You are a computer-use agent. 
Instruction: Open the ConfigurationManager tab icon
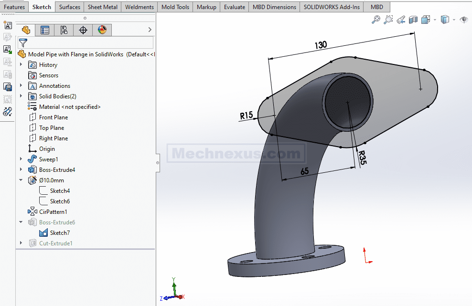pos(64,30)
